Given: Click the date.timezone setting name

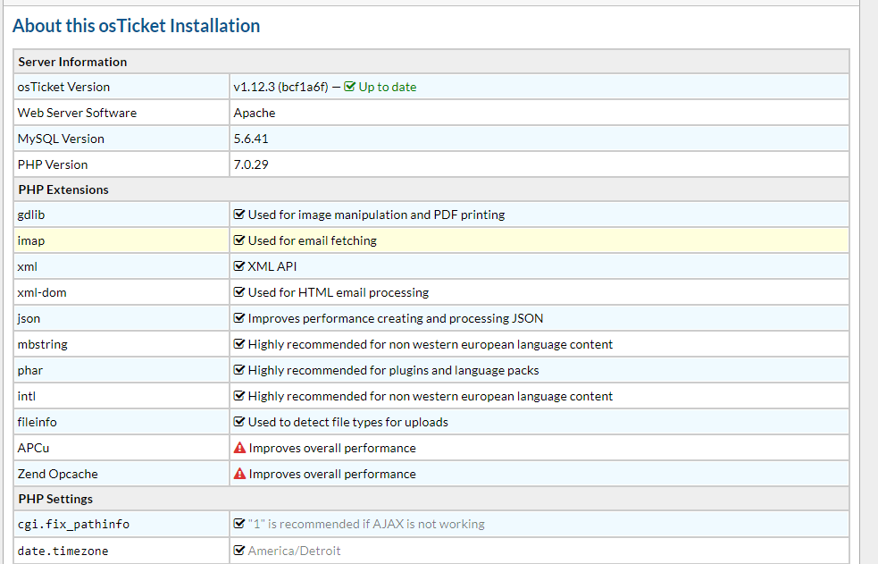Looking at the screenshot, I should tap(63, 551).
